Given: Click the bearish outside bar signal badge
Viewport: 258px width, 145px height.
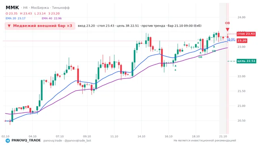Looking at the screenshot, I should click(x=40, y=26).
